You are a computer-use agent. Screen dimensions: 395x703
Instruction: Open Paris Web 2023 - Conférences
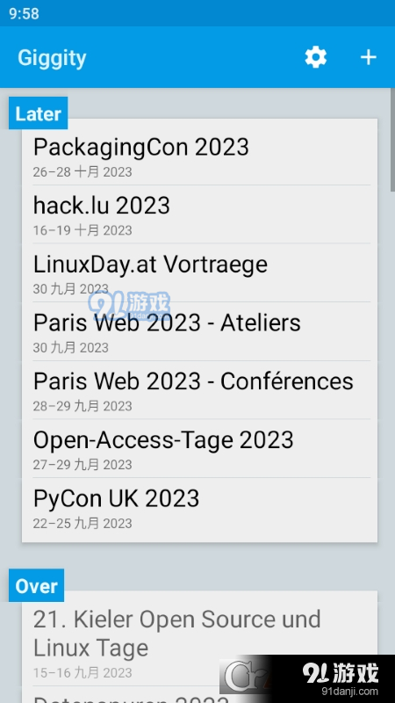[200, 390]
